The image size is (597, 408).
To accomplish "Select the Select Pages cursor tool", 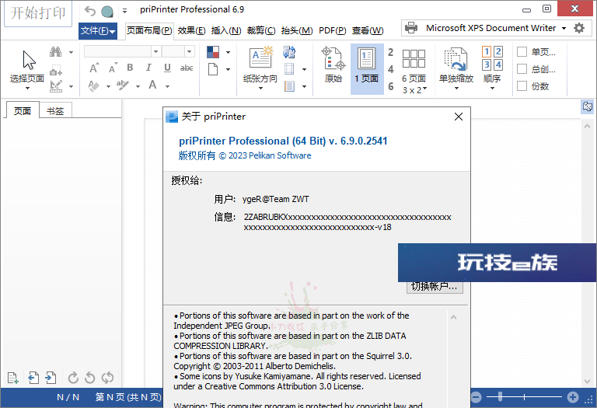I will click(27, 70).
